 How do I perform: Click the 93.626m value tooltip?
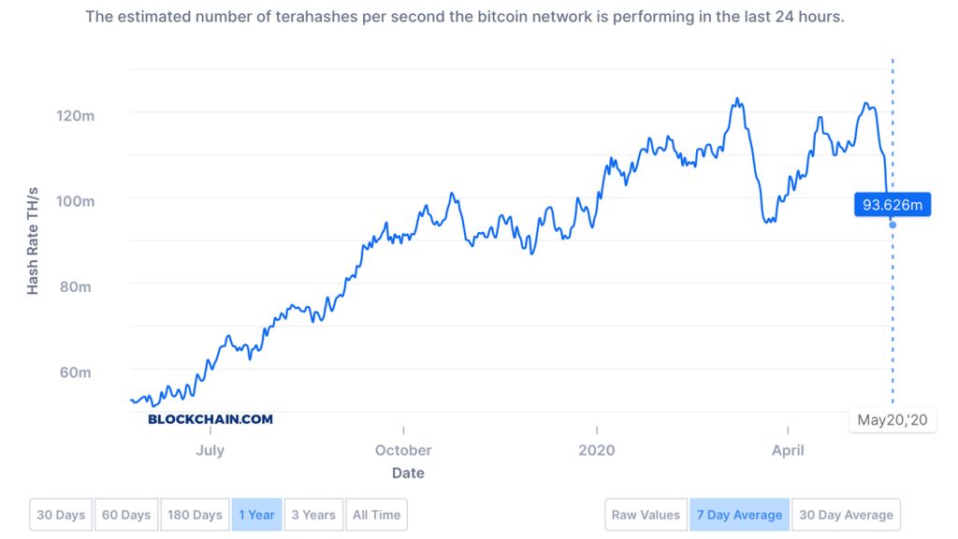[x=893, y=204]
